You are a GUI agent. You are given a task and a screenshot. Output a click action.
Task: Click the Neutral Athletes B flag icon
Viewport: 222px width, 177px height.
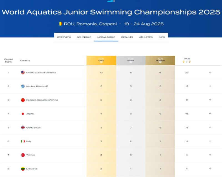(x=23, y=86)
